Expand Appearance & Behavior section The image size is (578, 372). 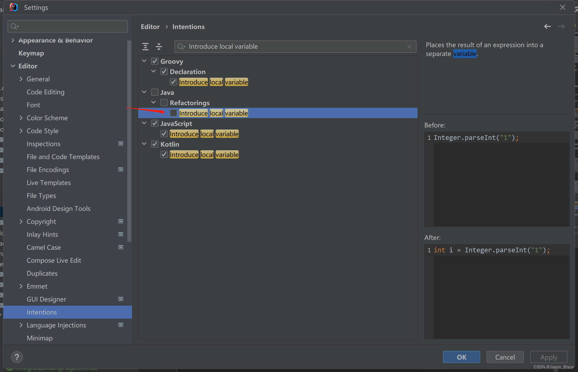13,40
